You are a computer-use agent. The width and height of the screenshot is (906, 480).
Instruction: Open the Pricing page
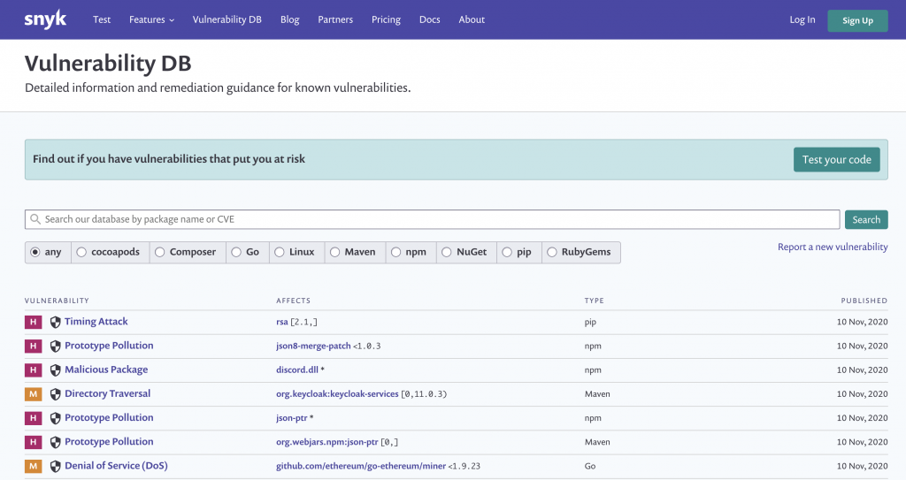click(x=386, y=19)
